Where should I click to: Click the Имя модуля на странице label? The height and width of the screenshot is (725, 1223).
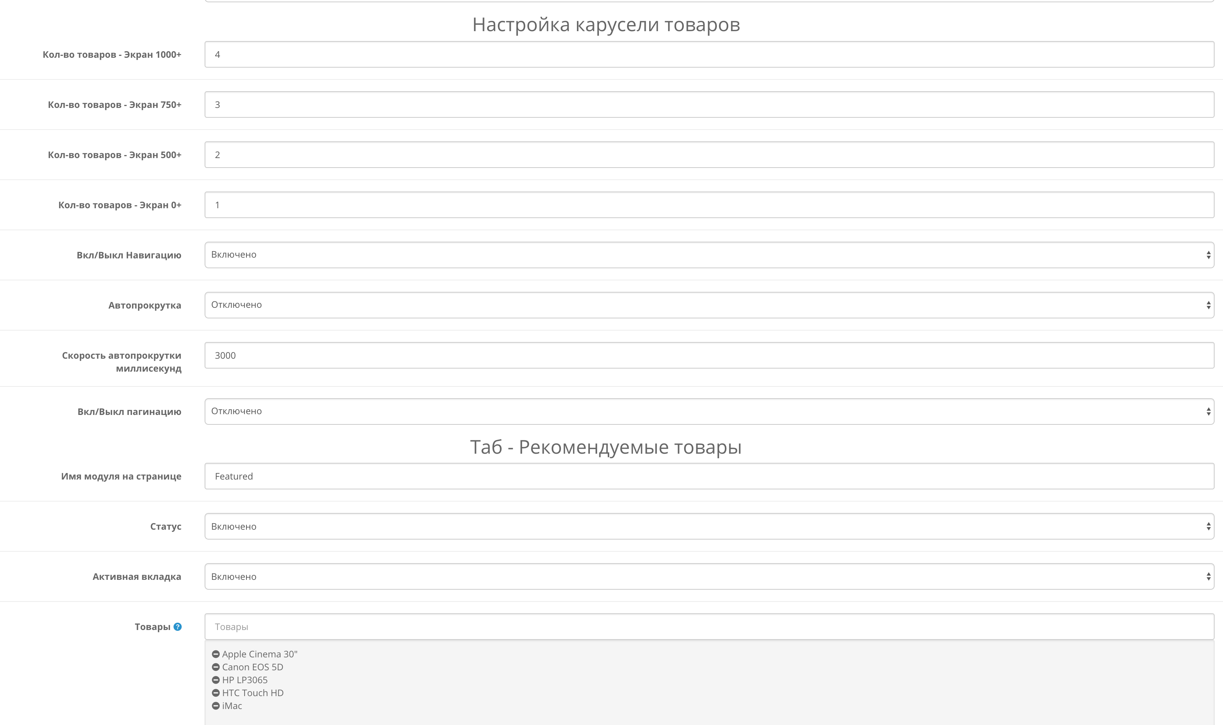click(x=121, y=476)
